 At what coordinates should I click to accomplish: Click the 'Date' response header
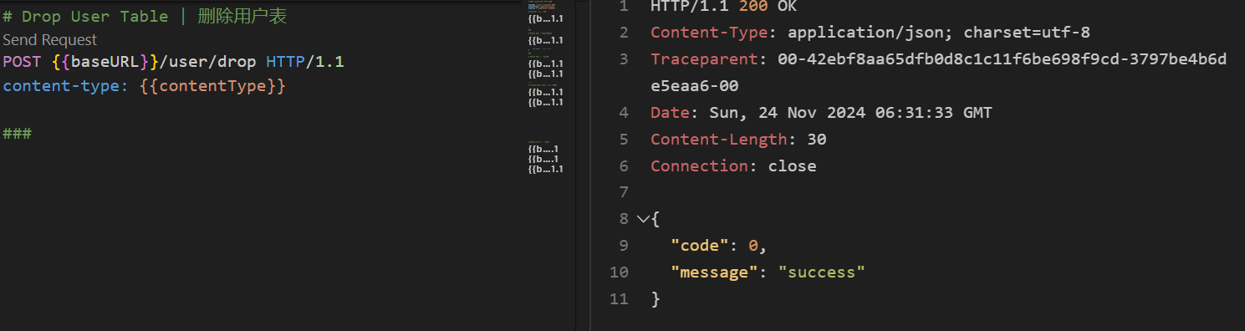tap(670, 112)
